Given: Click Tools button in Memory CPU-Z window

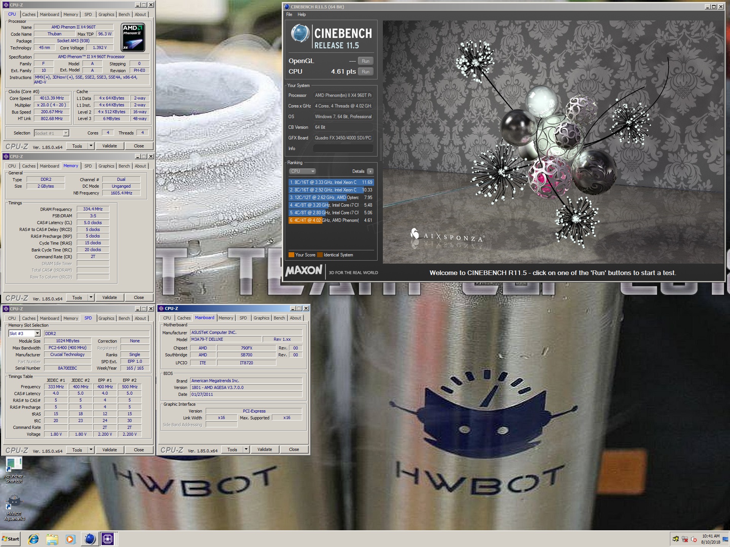Looking at the screenshot, I should point(77,297).
